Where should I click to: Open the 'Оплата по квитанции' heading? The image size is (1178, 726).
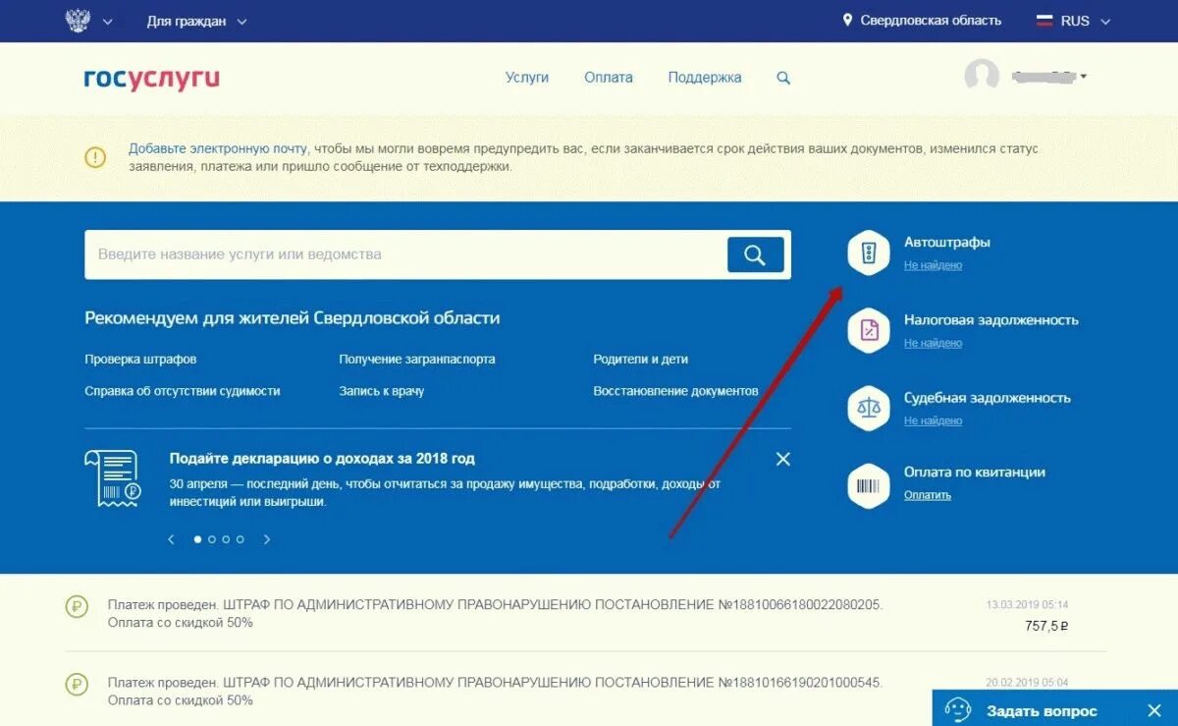[975, 473]
